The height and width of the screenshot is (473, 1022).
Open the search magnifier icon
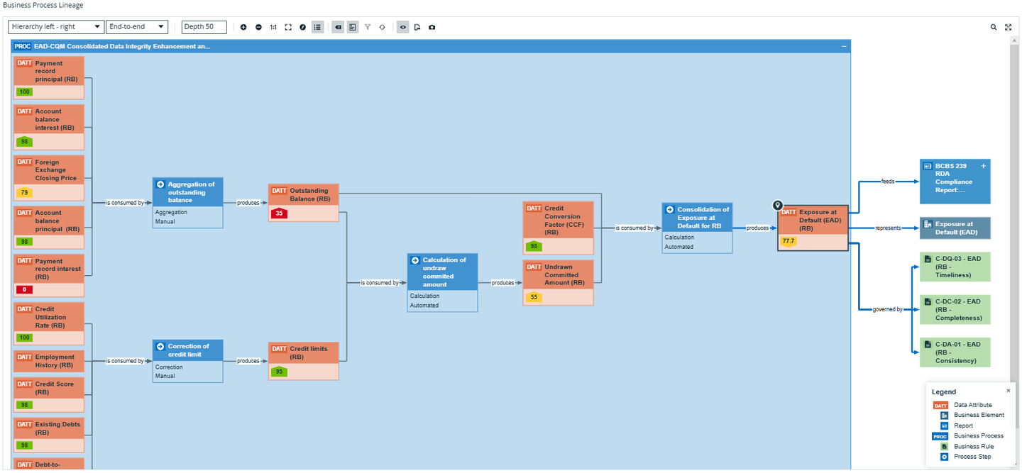(x=994, y=27)
